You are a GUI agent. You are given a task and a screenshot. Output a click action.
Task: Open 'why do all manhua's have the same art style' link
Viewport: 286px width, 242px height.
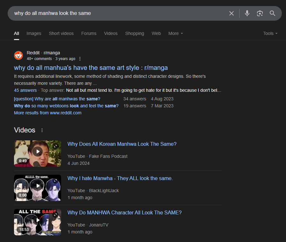click(x=91, y=68)
